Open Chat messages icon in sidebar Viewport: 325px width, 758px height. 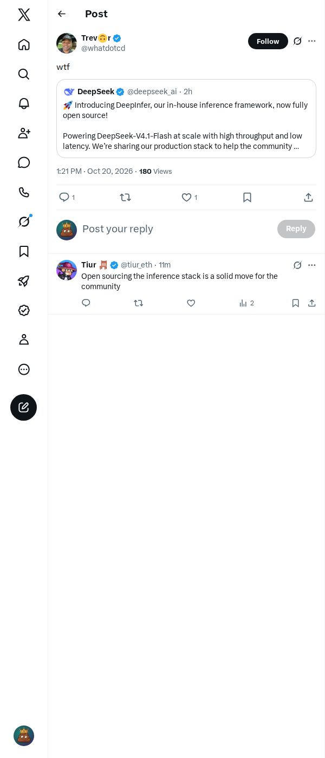[24, 162]
